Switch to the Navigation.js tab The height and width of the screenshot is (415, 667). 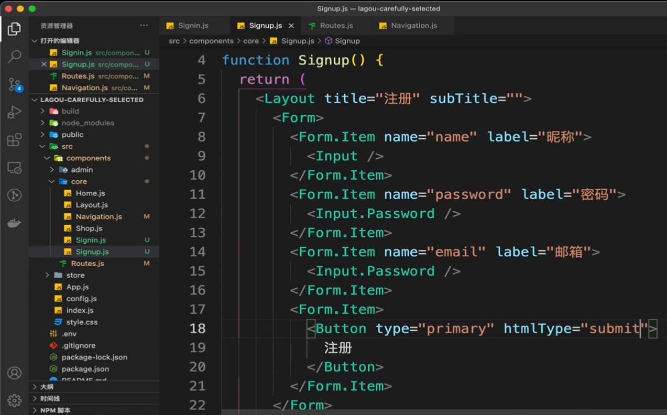pyautogui.click(x=413, y=25)
